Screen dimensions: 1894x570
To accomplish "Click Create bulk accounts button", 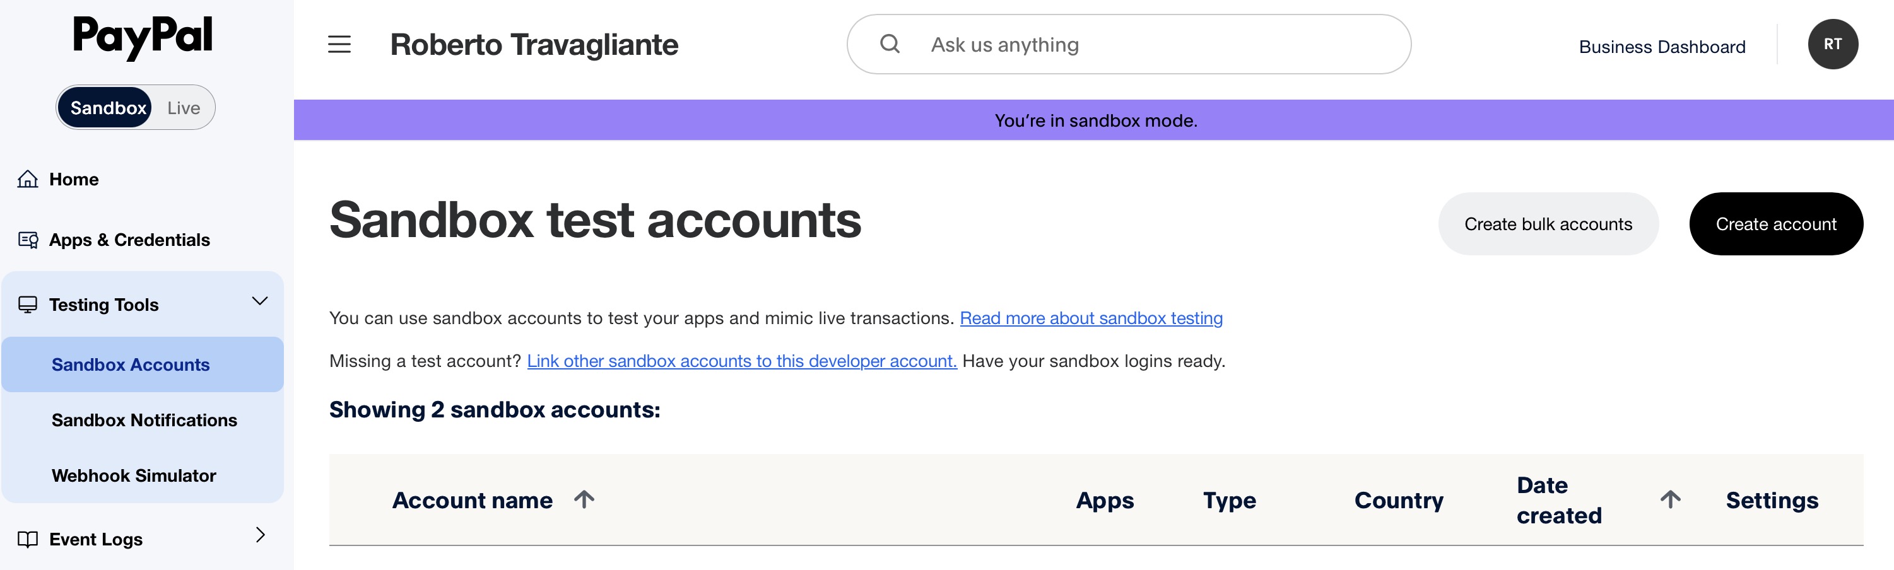I will [1548, 224].
